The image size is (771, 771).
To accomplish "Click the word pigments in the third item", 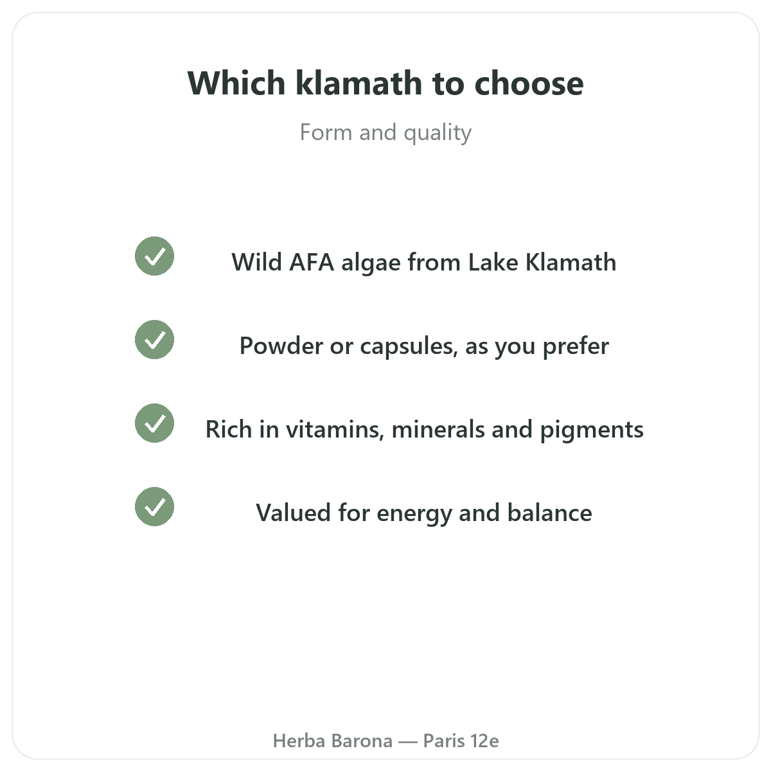I will click(x=592, y=430).
